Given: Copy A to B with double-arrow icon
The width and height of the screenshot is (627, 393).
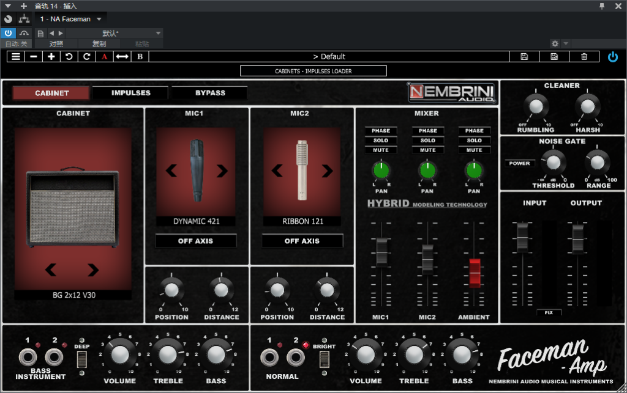Looking at the screenshot, I should tap(122, 57).
